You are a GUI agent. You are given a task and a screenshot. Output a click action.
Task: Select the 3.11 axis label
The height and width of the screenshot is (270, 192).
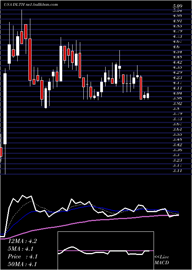[x=177, y=170]
